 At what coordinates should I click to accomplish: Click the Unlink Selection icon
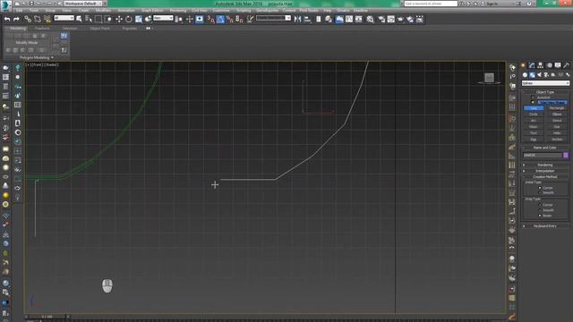38,19
